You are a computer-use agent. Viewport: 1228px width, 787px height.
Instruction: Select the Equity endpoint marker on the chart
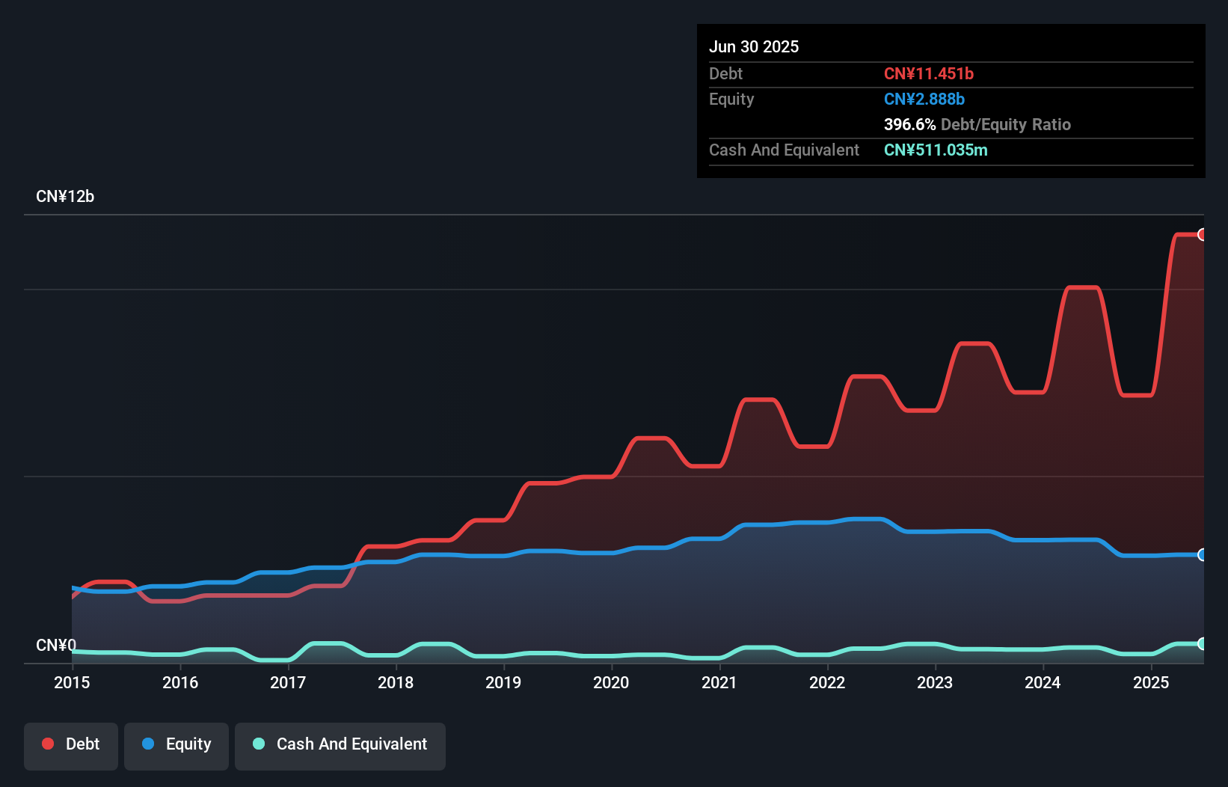1203,555
